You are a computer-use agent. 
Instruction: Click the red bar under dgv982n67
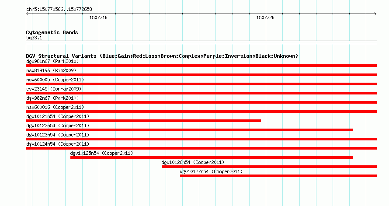[201, 102]
